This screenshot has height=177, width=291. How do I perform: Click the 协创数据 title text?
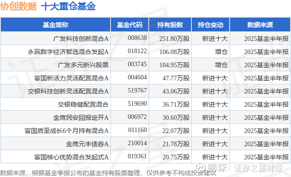click(x=18, y=6)
